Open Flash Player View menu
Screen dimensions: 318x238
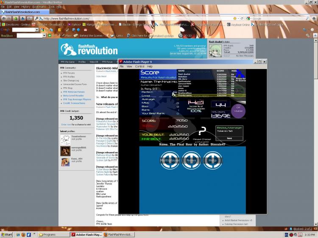click(x=129, y=66)
